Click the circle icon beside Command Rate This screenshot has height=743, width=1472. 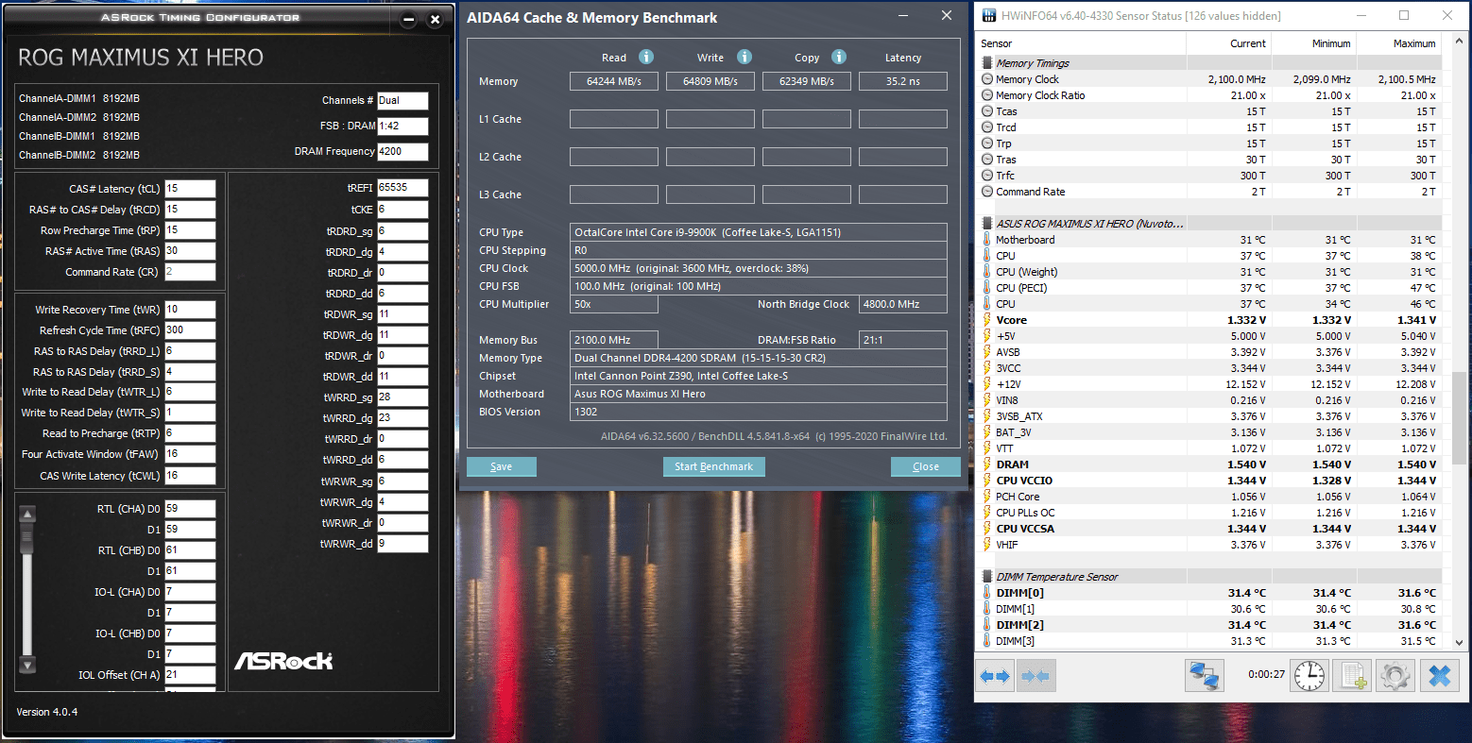coord(987,192)
